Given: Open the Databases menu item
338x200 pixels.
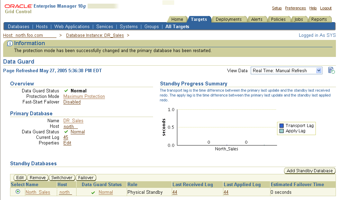Looking at the screenshot, I should [18, 26].
